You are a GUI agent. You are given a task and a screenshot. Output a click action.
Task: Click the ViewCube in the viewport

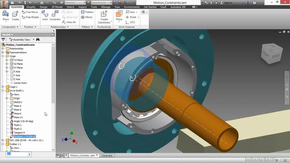point(272,53)
